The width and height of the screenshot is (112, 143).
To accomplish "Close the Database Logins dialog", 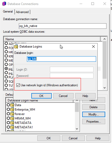I will [93, 46].
